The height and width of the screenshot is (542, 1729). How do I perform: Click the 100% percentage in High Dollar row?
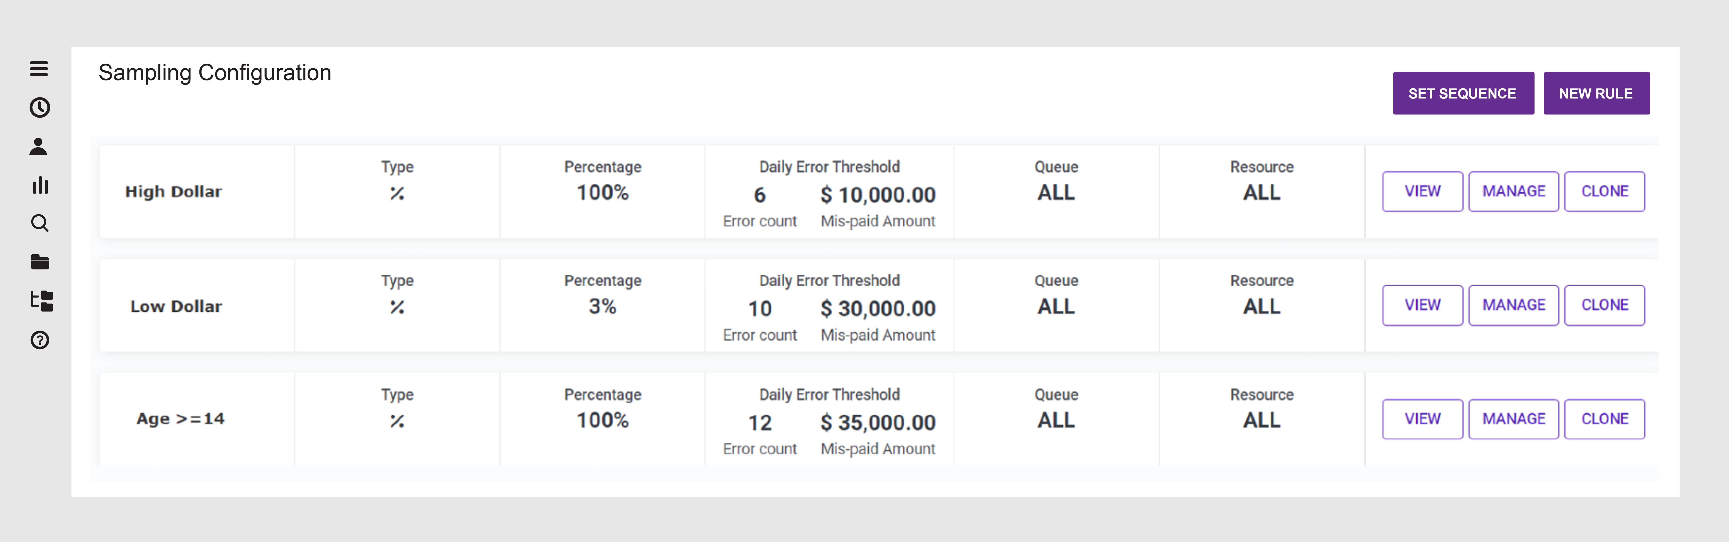603,193
